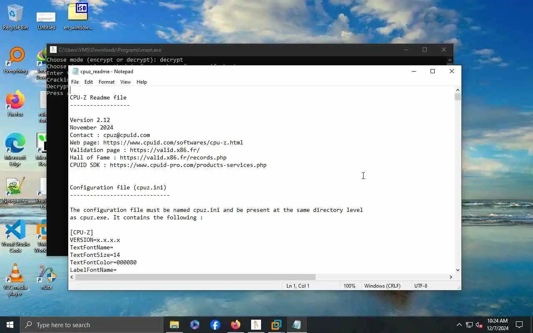Screen dimensions: 533x333
Task: Open the Facebook taskbar icon
Action: (x=215, y=325)
